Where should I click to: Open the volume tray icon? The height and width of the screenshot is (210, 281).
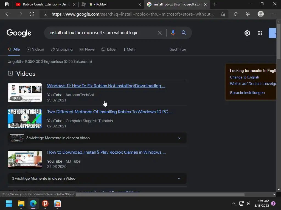(x=248, y=203)
